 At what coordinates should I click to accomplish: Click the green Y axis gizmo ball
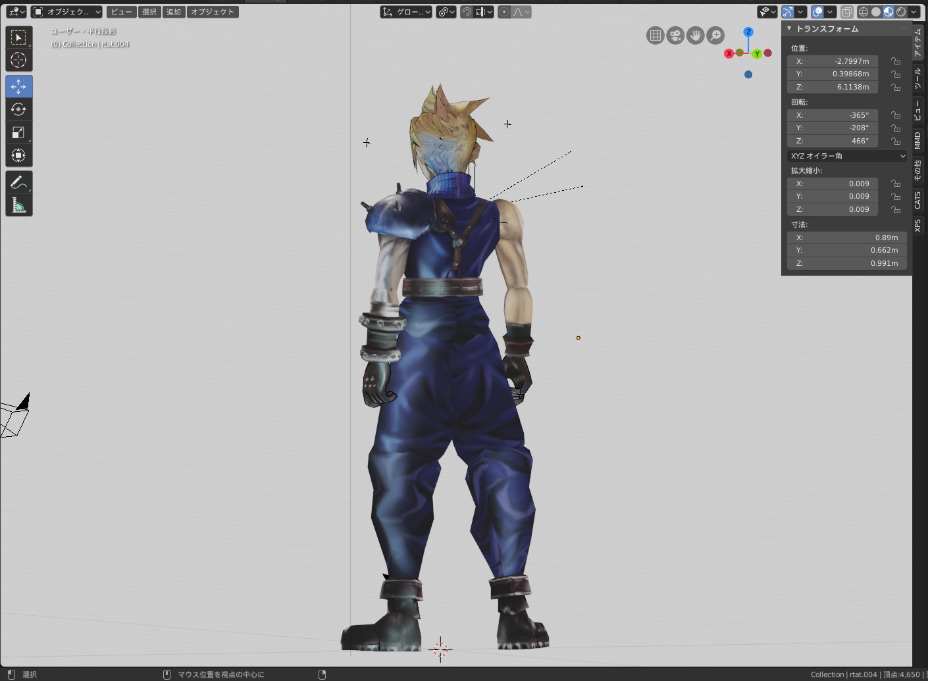[758, 54]
